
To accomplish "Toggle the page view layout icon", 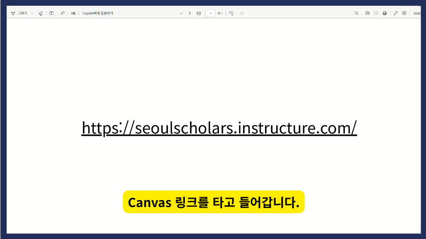I will point(242,14).
